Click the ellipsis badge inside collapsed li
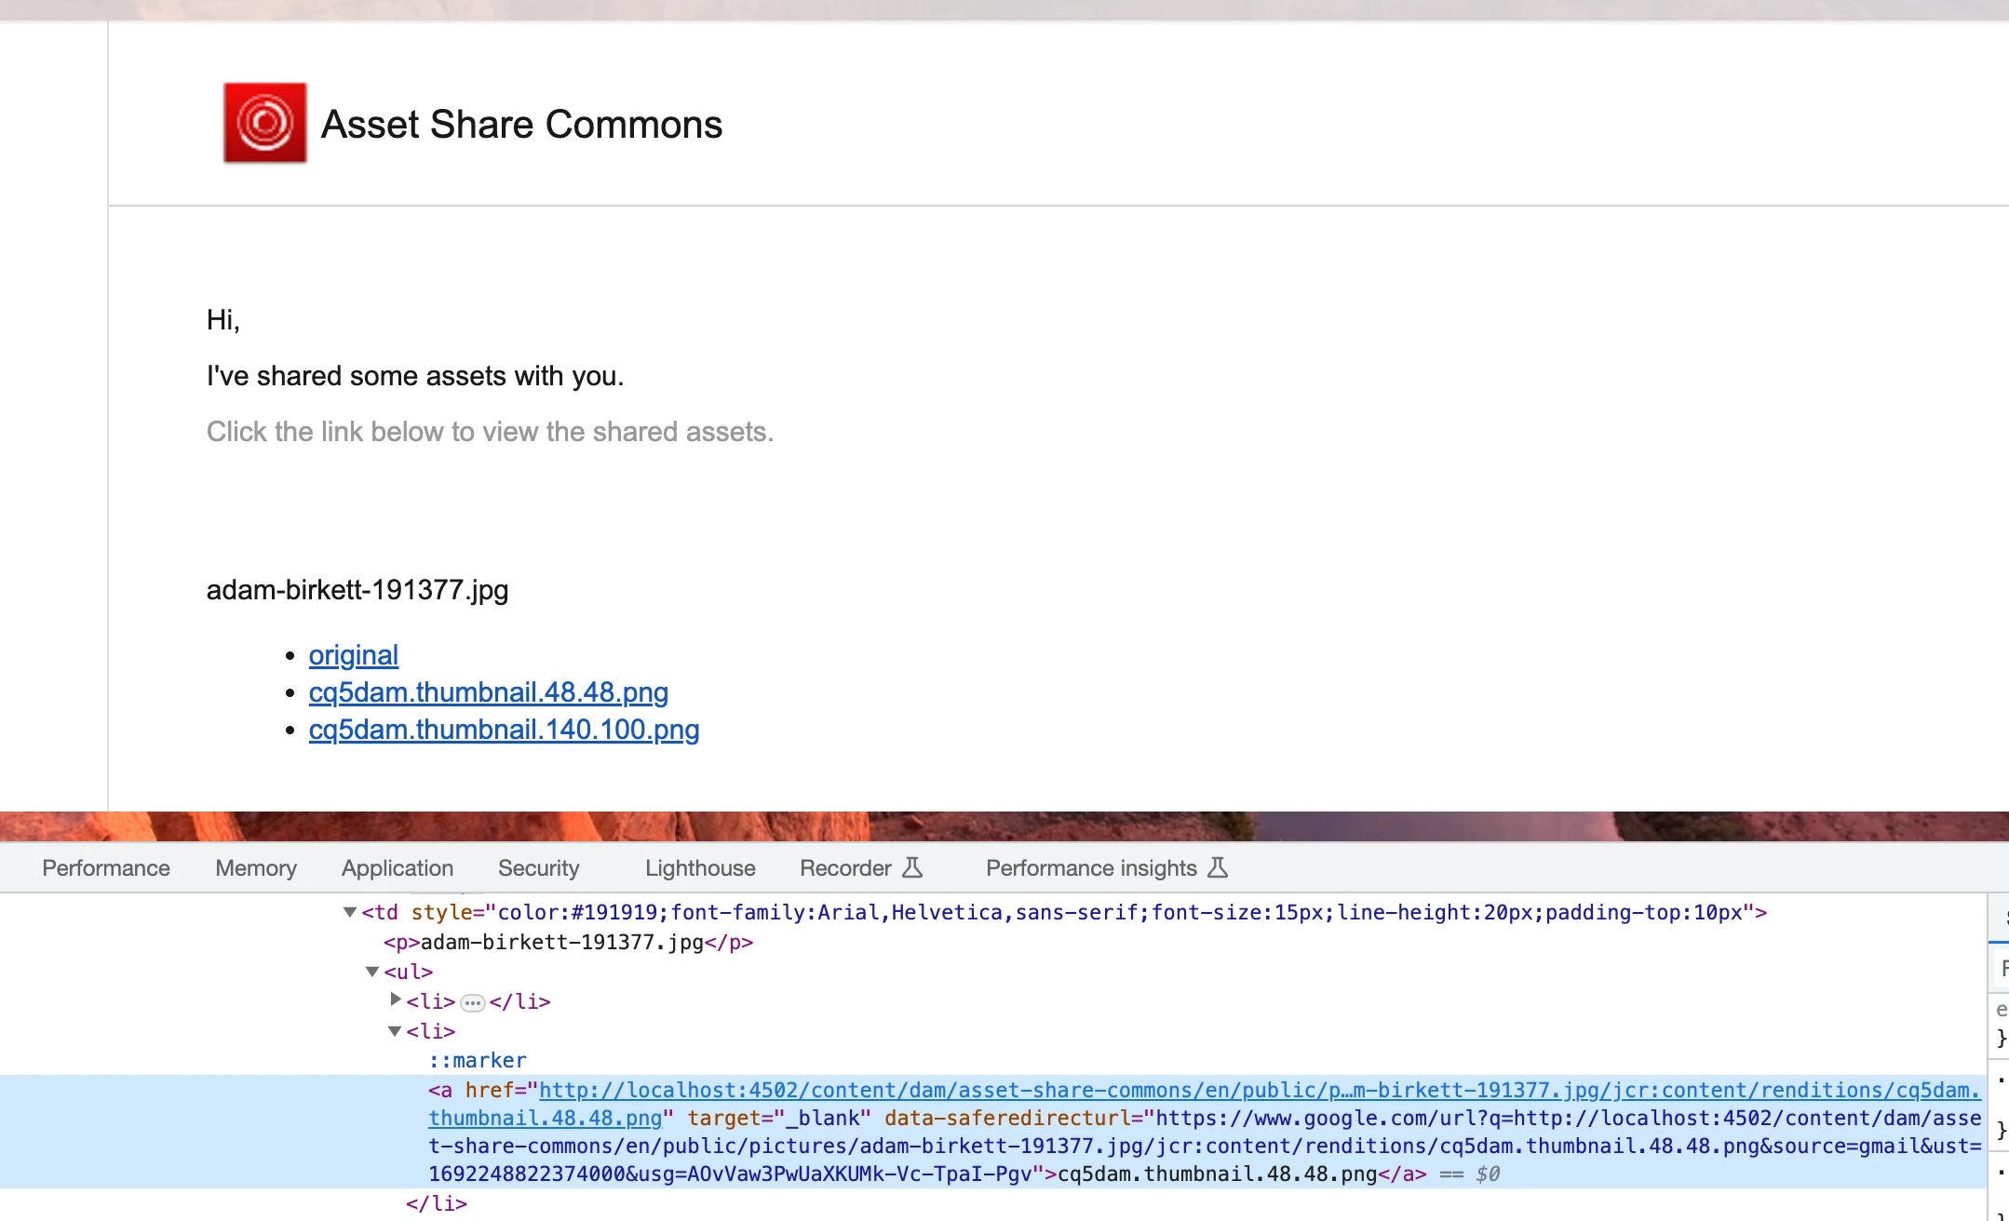This screenshot has width=2009, height=1221. (473, 1002)
